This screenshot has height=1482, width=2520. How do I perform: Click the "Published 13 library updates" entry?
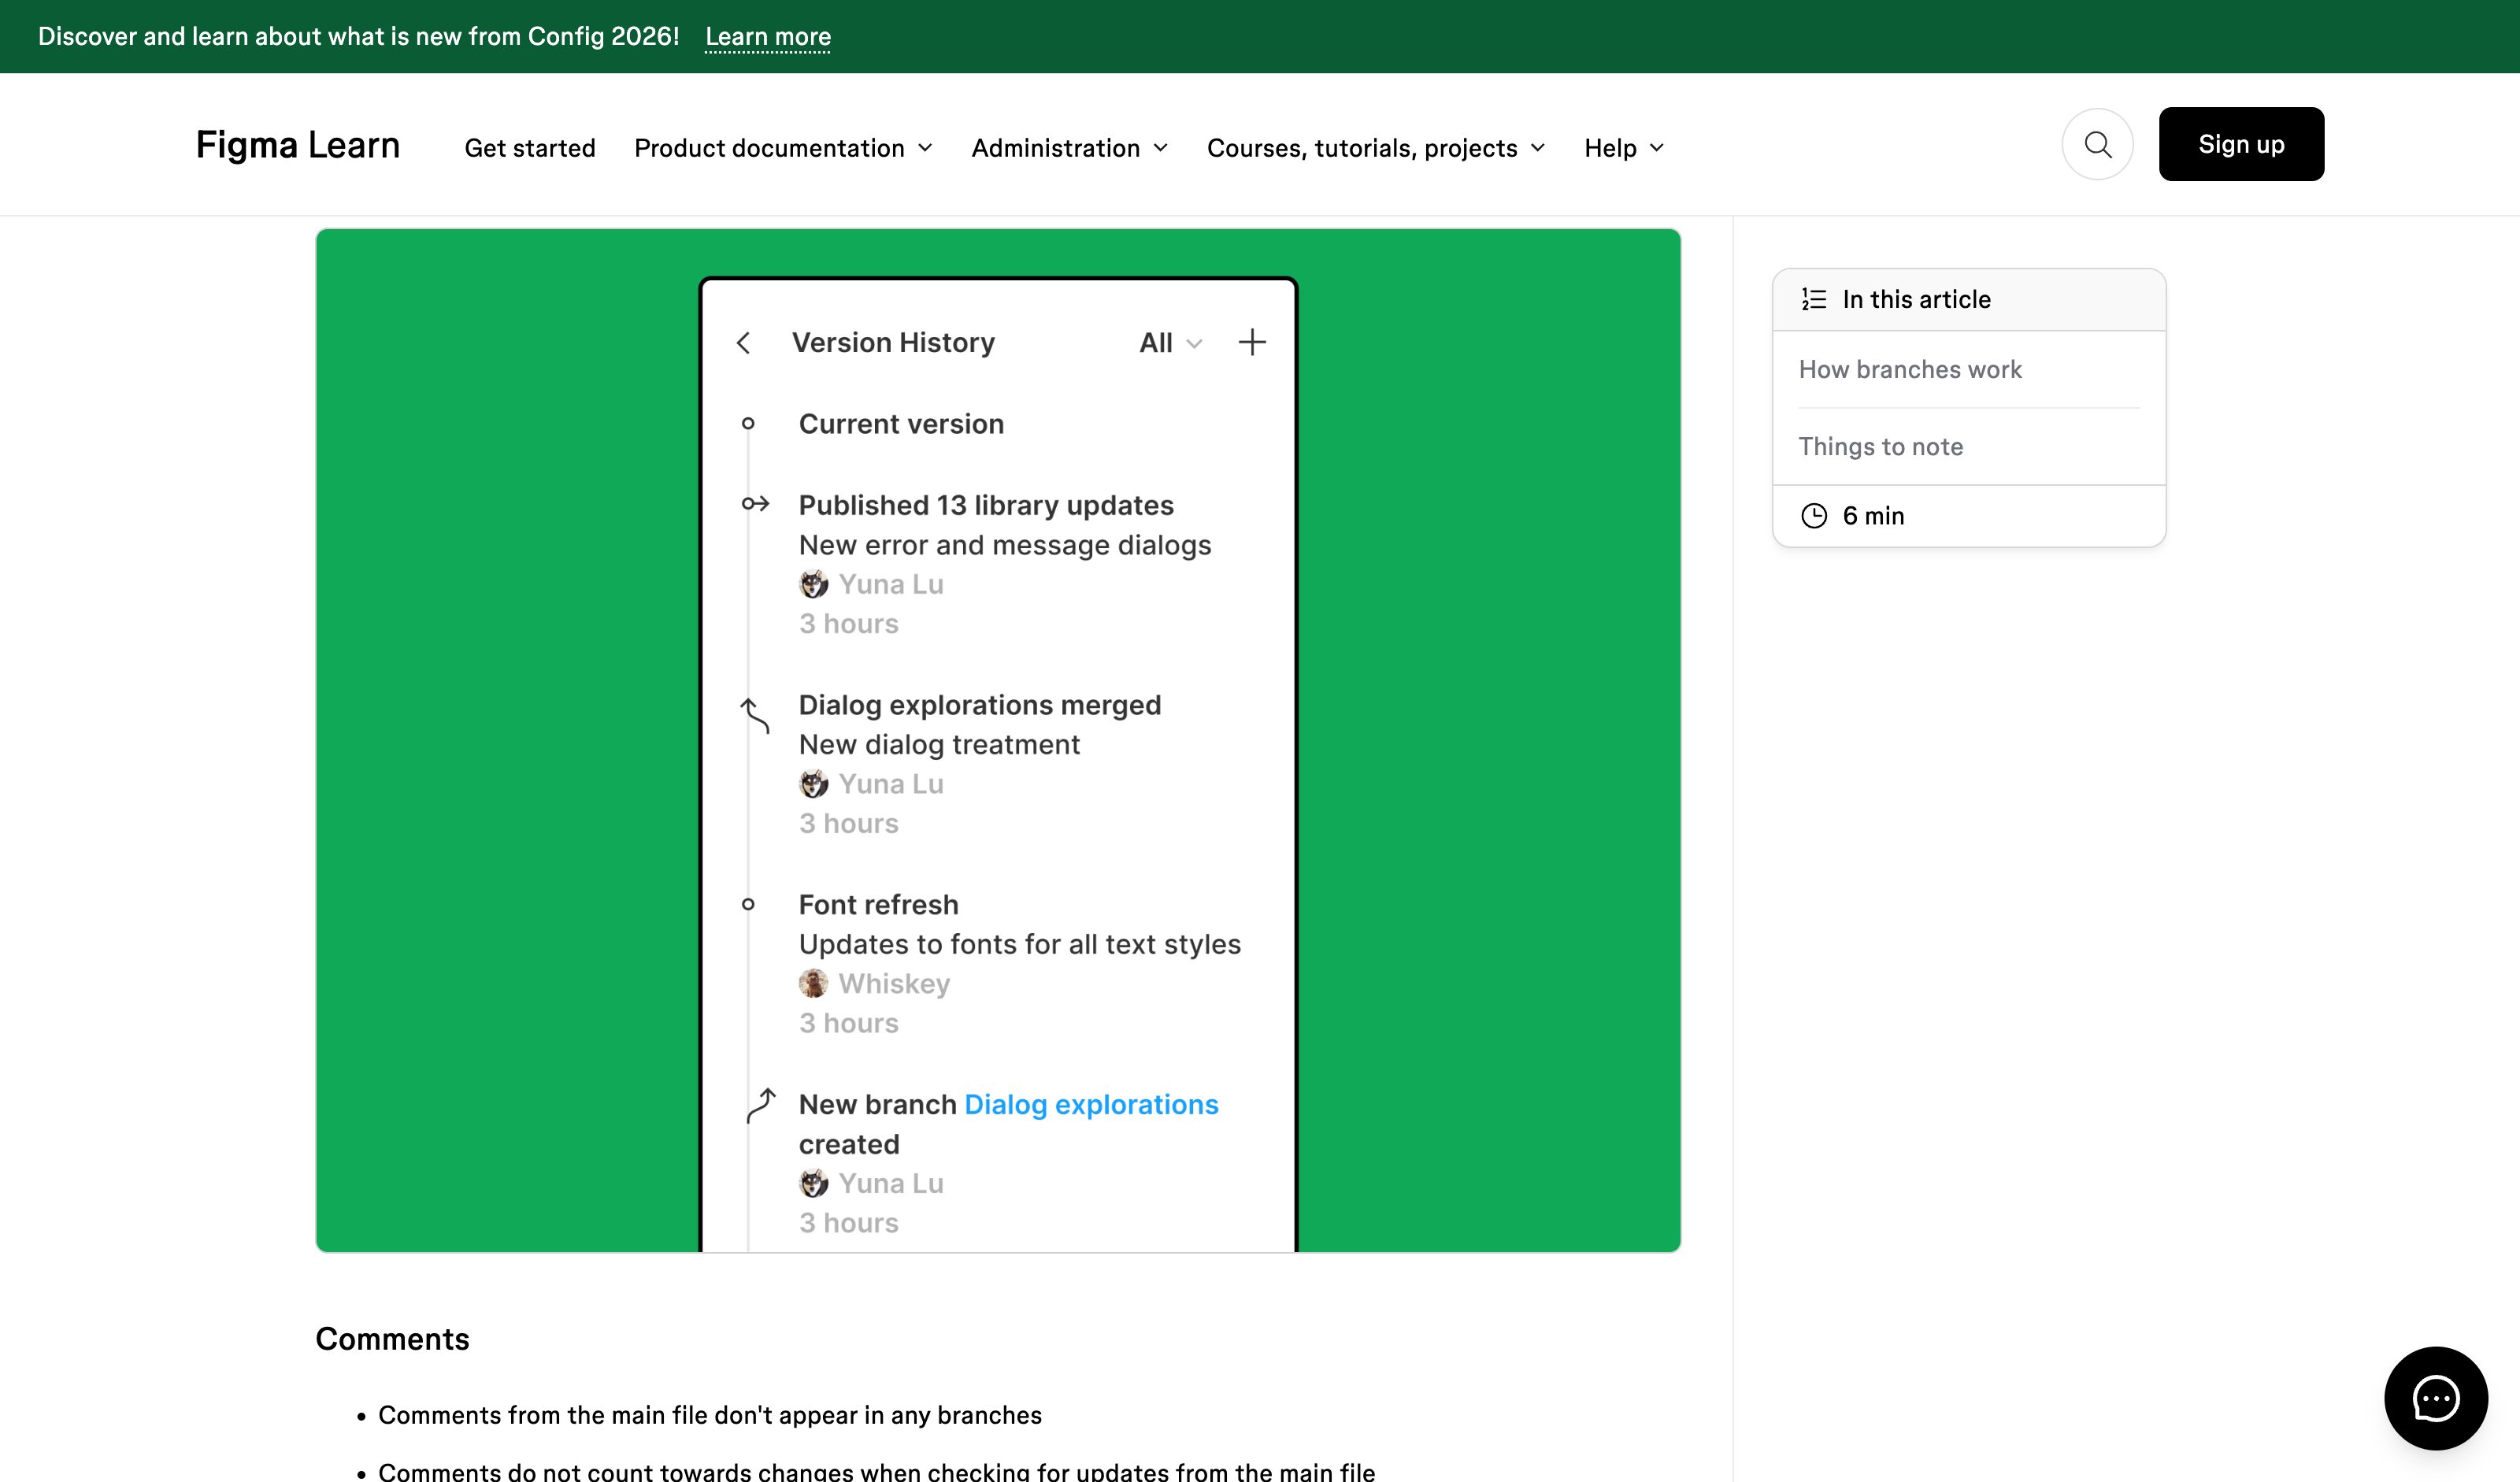(986, 505)
